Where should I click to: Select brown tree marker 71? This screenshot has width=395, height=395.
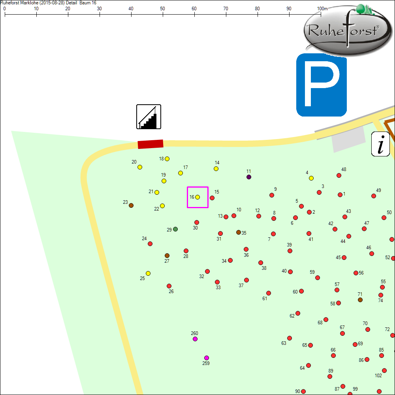360,300
